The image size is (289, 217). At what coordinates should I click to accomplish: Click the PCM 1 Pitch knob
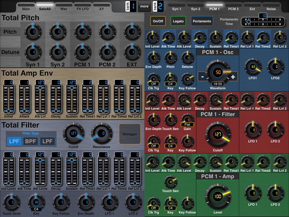[x=83, y=32]
